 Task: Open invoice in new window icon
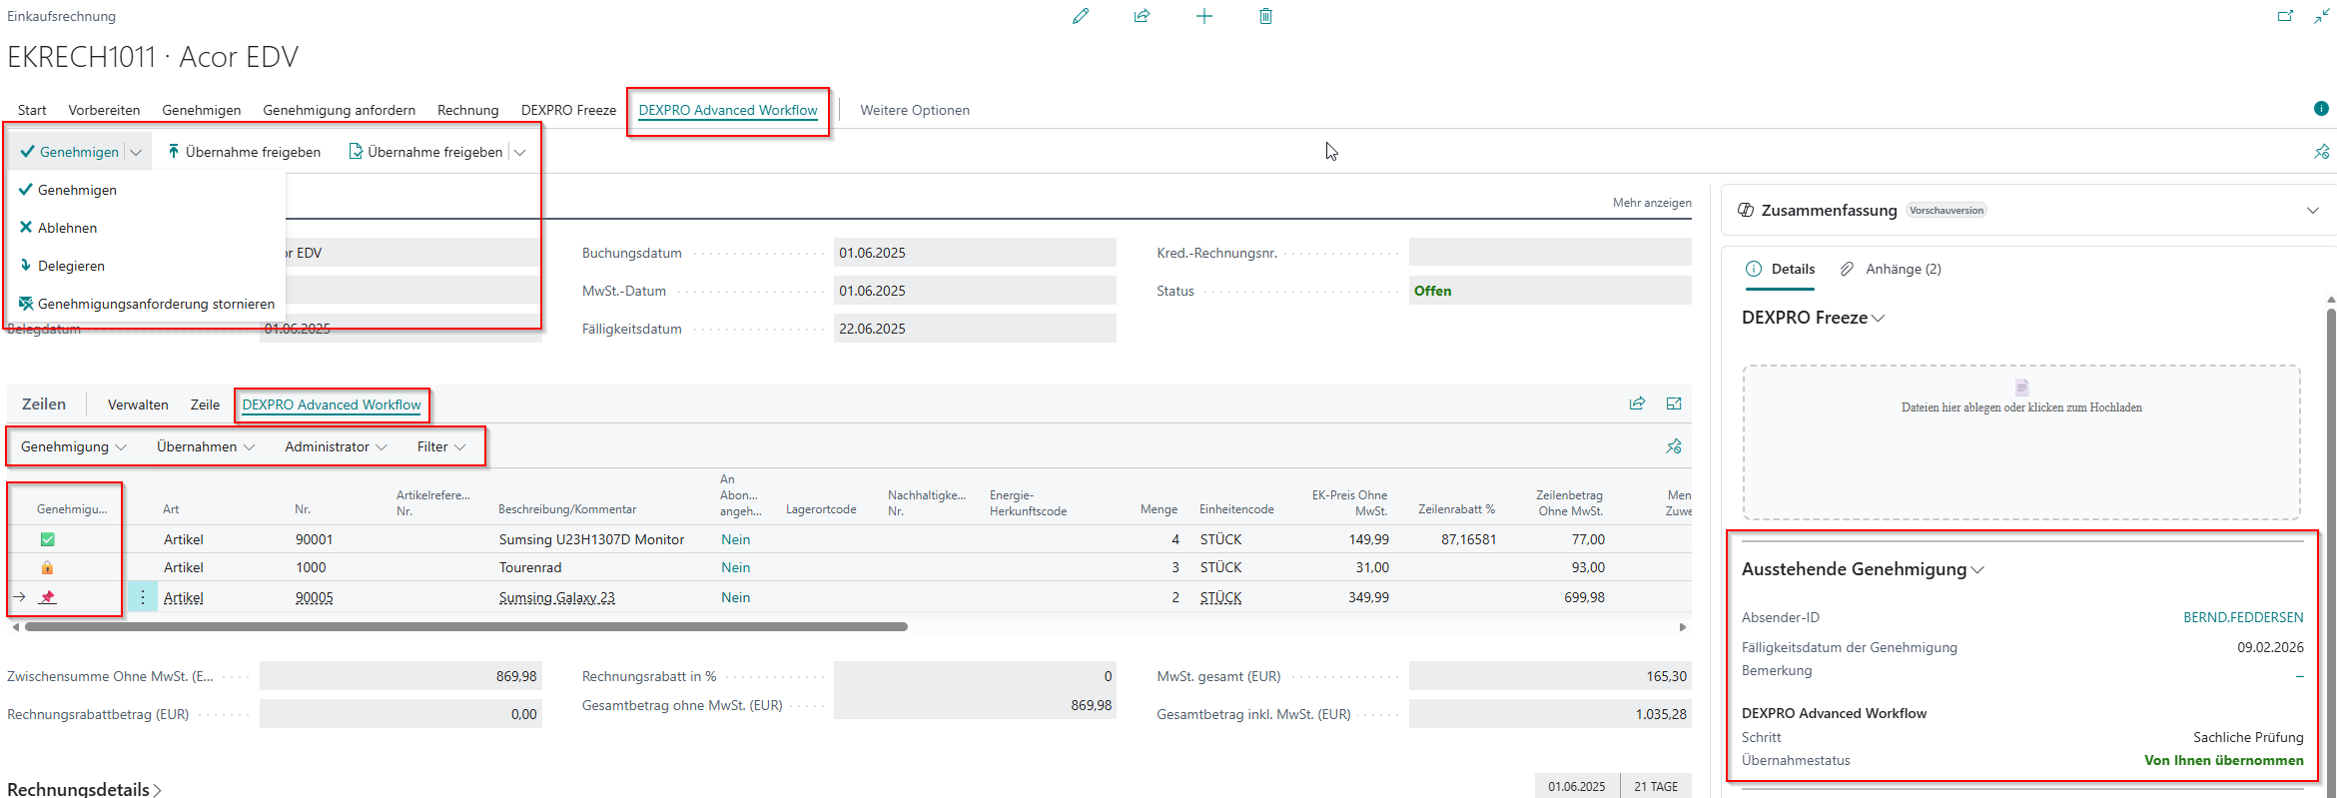pyautogui.click(x=2285, y=16)
